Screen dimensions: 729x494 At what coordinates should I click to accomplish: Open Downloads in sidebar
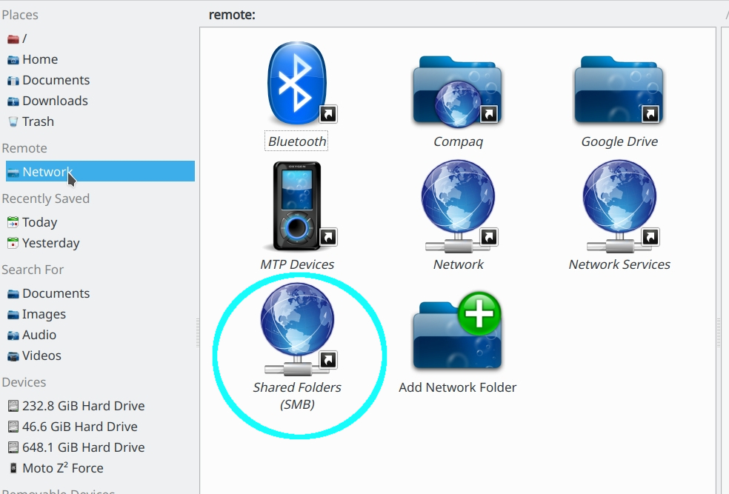click(x=55, y=101)
